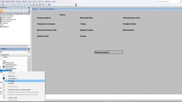Open Project Explorer via toolbar icon
This screenshot has height=102, width=182.
(x=37, y=5)
